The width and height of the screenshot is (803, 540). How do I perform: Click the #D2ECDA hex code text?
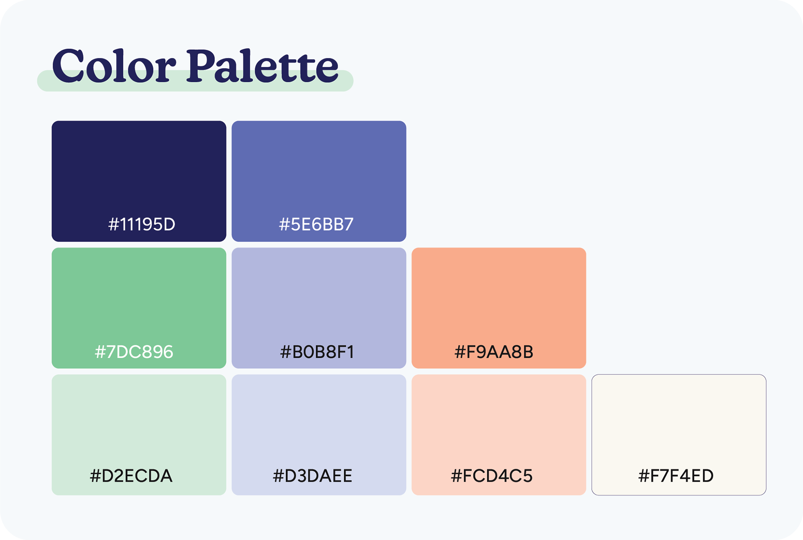tap(131, 476)
